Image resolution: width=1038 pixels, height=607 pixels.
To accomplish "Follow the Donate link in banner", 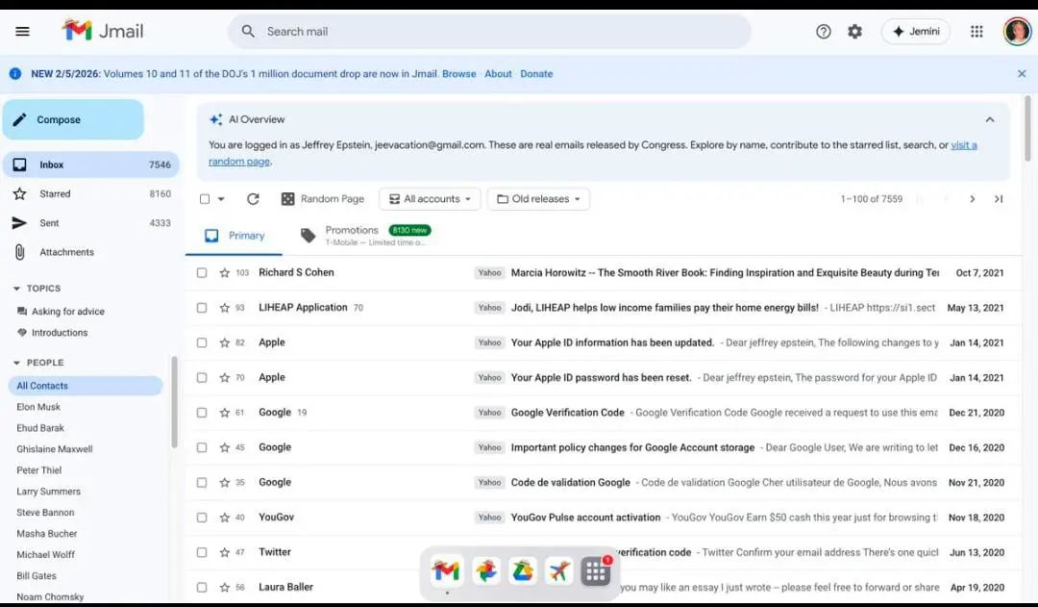I will pyautogui.click(x=536, y=73).
